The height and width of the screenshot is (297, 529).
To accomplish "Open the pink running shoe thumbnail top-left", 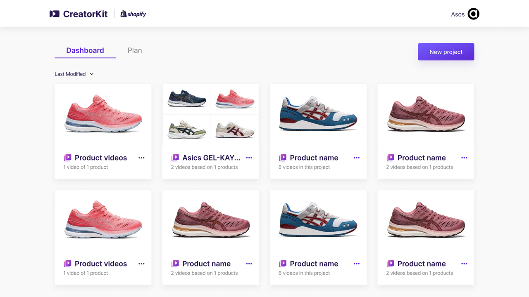I will pyautogui.click(x=102, y=114).
